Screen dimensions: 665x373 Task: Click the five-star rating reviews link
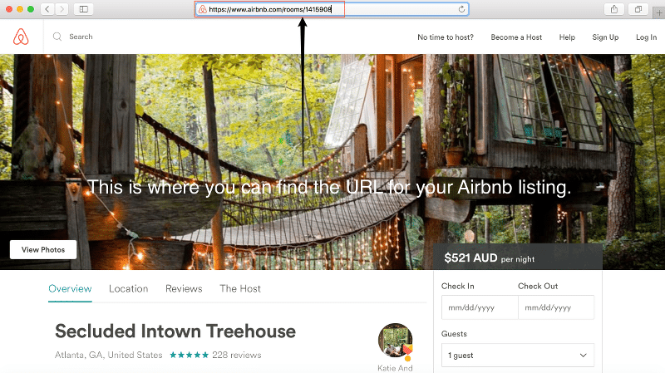click(215, 355)
